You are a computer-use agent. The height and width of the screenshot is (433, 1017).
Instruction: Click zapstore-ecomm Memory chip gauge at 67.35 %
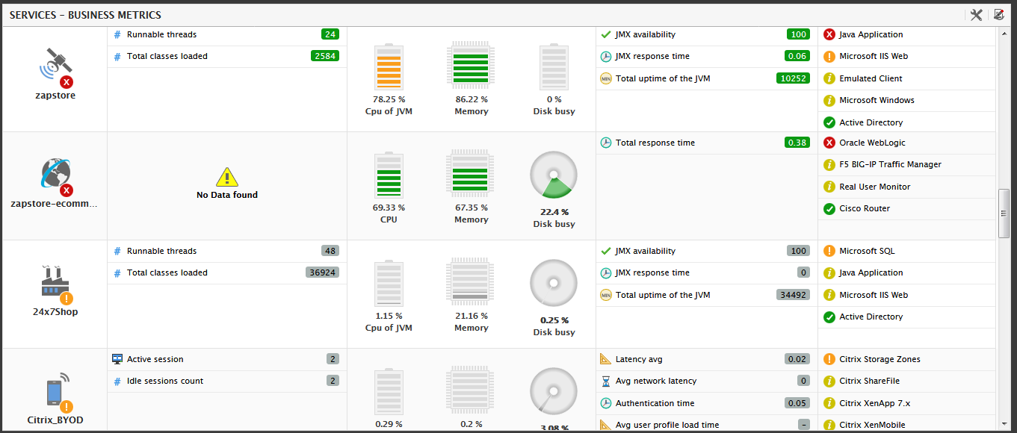pyautogui.click(x=471, y=175)
